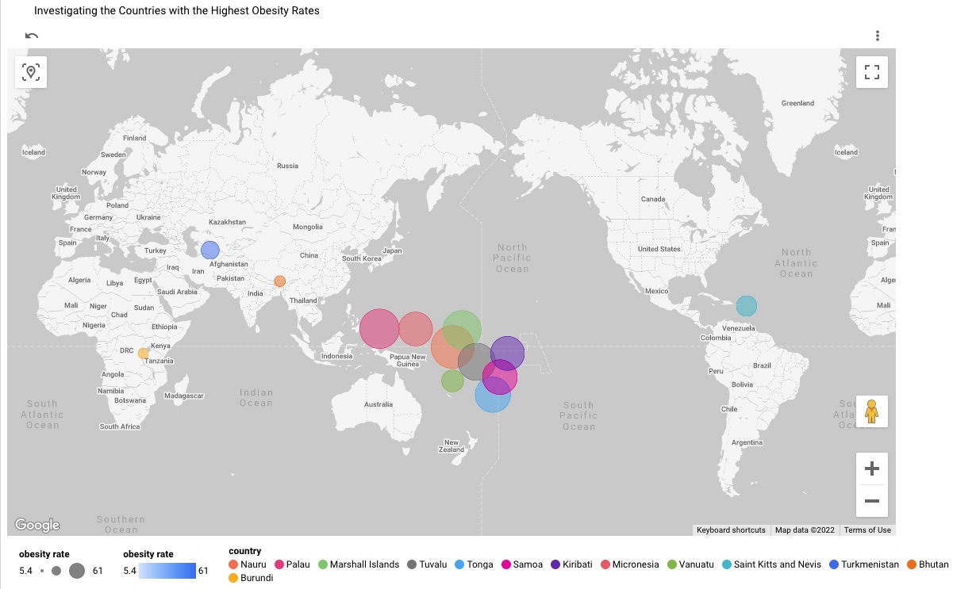The image size is (953, 589).
Task: Toggle Tonga in the country legend
Action: click(x=474, y=564)
